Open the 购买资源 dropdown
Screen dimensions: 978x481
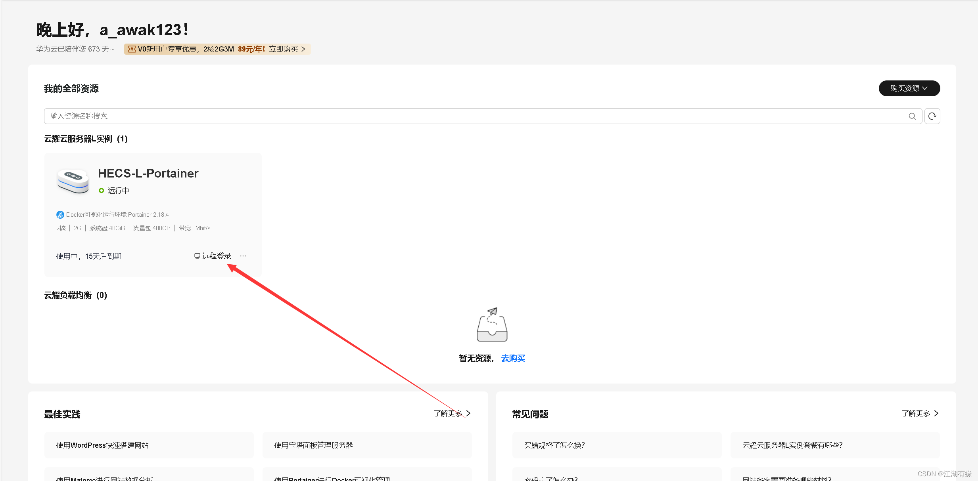click(909, 88)
